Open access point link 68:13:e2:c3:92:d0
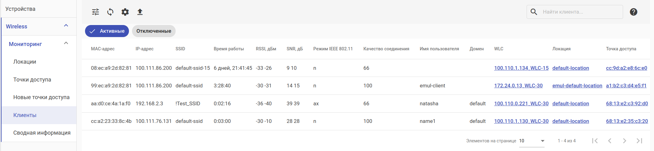Screen dimensions: 654x151 (627, 104)
